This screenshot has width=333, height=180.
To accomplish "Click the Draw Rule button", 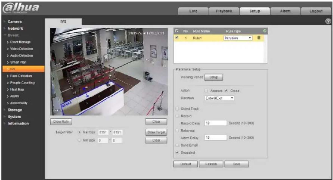I will (x=61, y=122).
